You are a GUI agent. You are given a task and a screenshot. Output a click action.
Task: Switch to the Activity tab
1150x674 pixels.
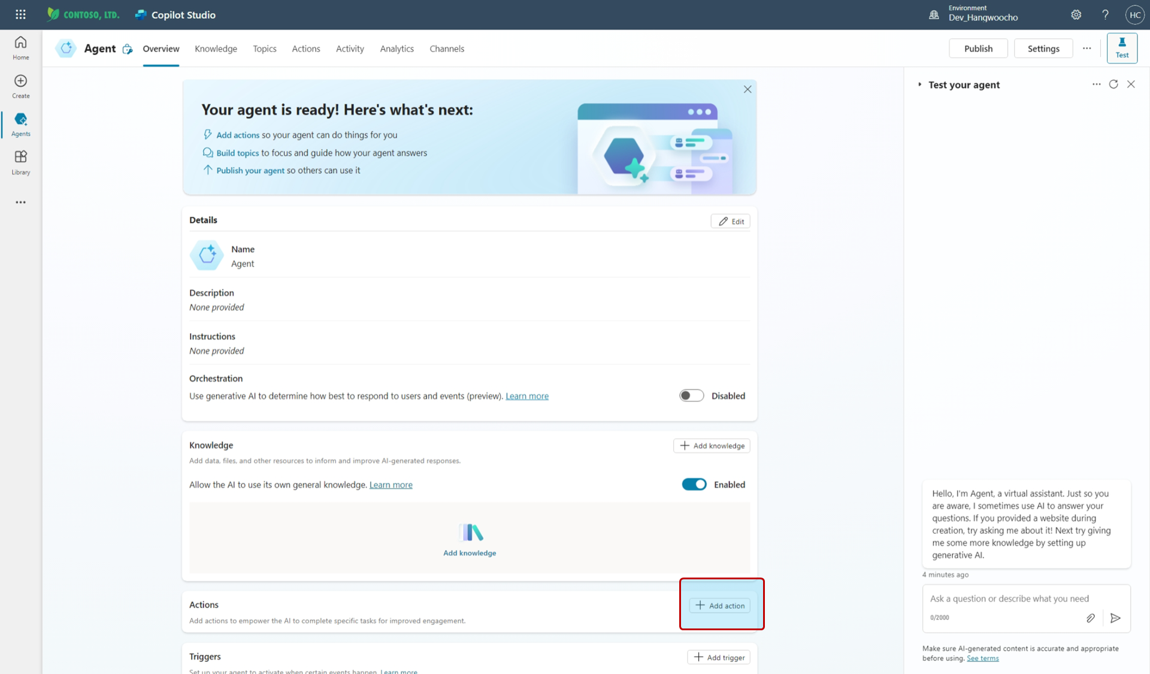[x=350, y=49]
